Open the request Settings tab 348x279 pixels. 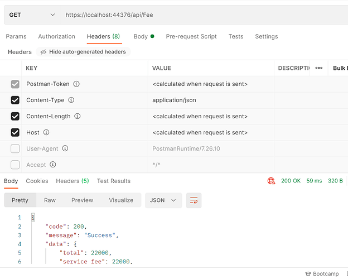[x=267, y=36]
